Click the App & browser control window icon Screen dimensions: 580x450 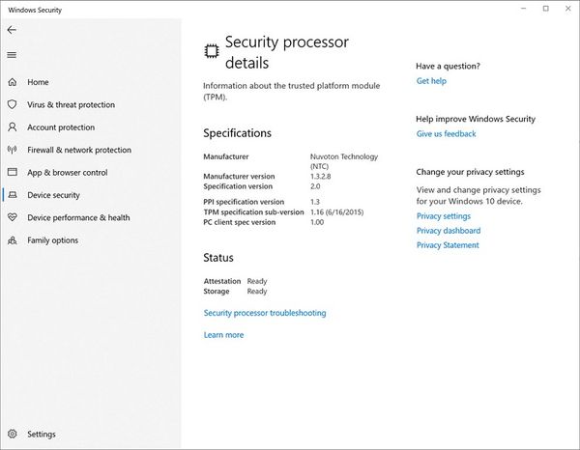(x=12, y=173)
